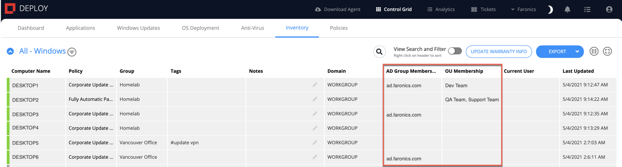Edit notes pencil for DESKTOP5
Image resolution: width=622 pixels, height=167 pixels.
(315, 142)
